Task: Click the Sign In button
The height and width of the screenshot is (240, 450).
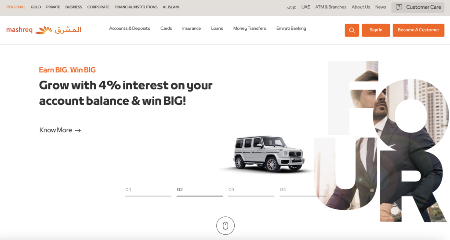Action: click(x=376, y=30)
